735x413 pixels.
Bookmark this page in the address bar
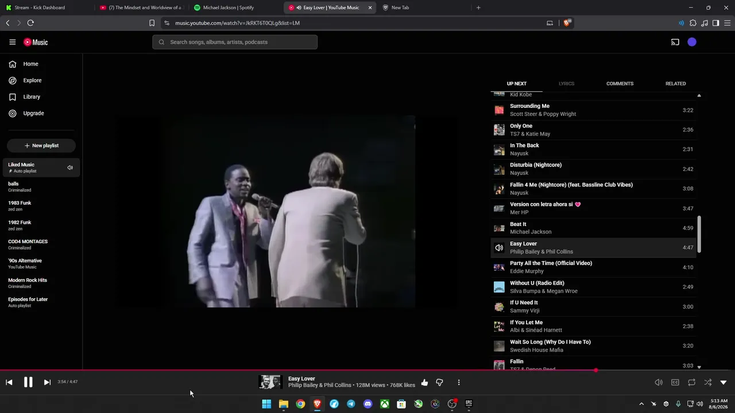tap(152, 23)
